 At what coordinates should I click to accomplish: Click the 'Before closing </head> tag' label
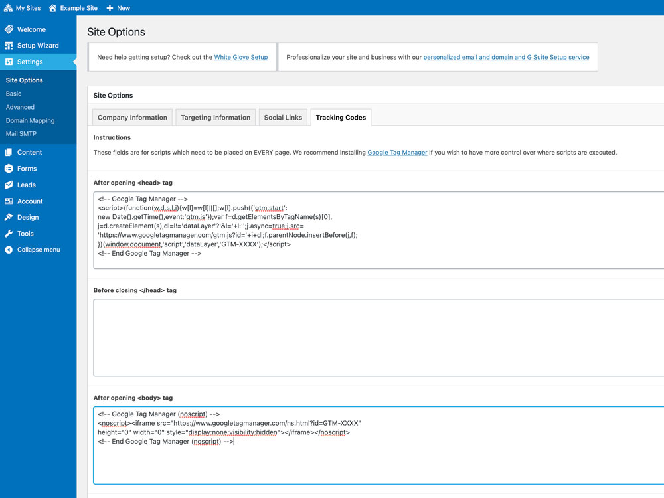point(135,290)
